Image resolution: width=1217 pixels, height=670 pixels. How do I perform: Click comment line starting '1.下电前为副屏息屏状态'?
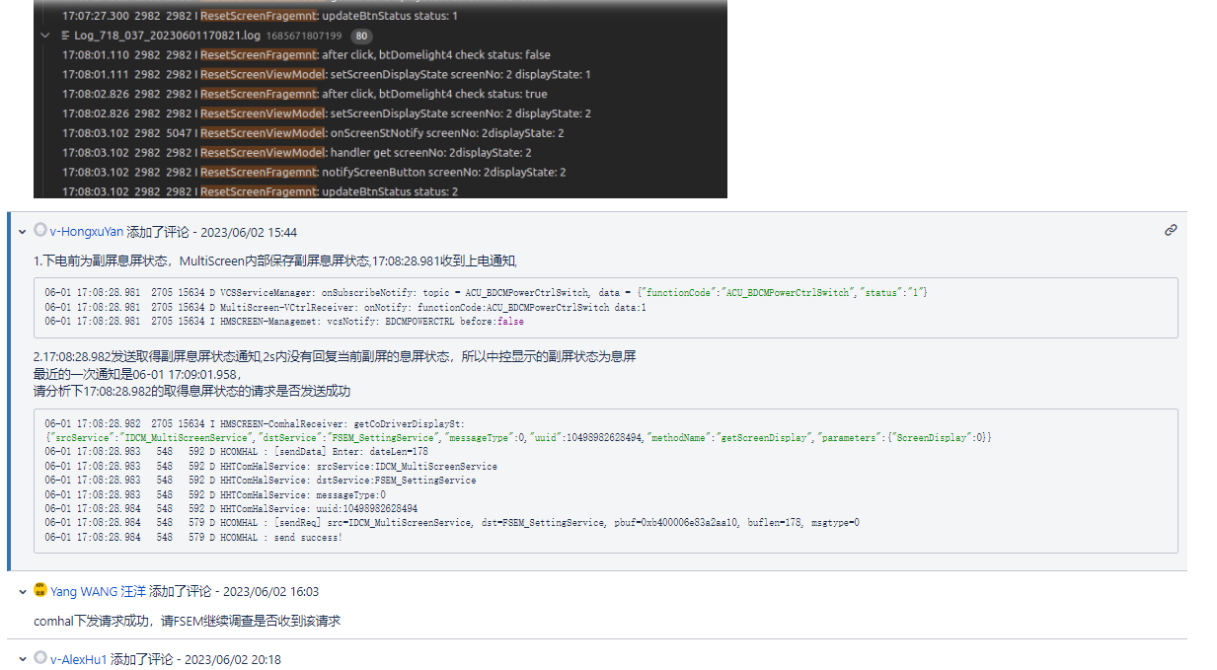tap(275, 261)
